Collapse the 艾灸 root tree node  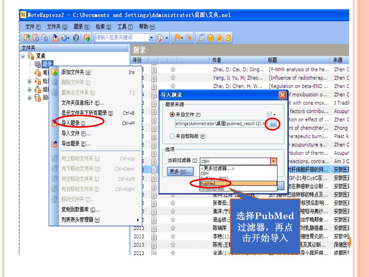(23, 56)
